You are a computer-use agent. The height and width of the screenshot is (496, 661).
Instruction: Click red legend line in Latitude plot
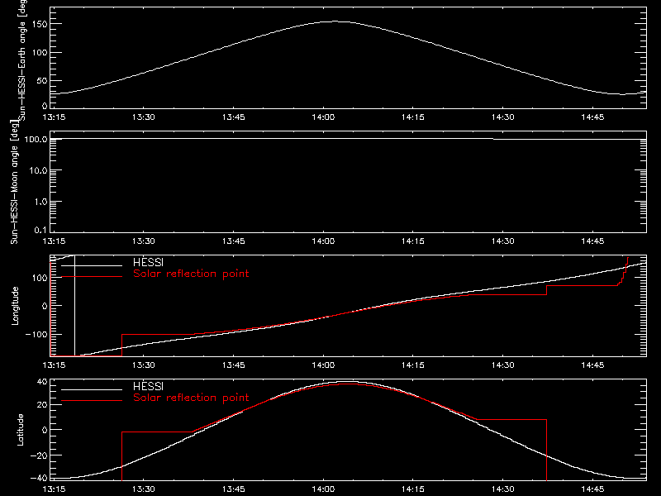(92, 401)
